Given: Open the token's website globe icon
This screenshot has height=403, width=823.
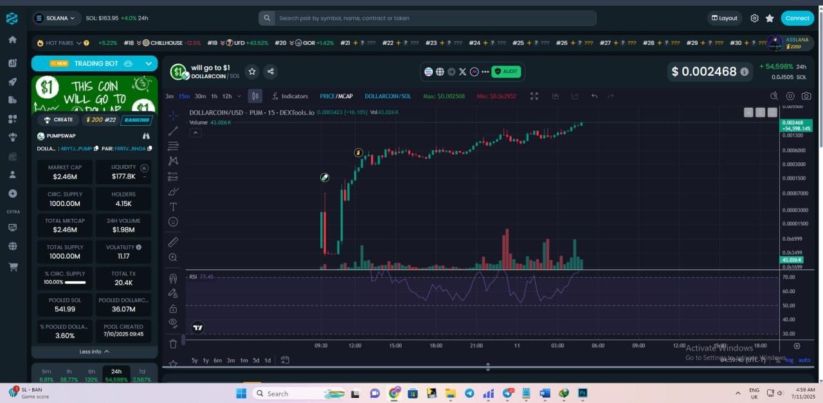Looking at the screenshot, I should (x=440, y=72).
